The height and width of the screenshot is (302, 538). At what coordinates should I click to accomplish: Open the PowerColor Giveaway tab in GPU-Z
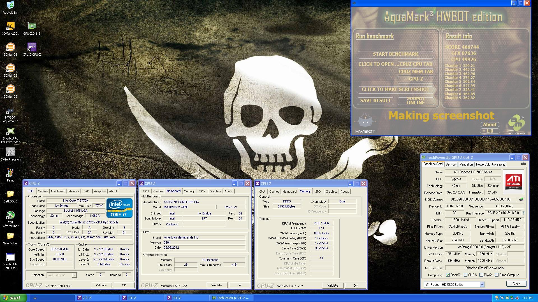(491, 164)
